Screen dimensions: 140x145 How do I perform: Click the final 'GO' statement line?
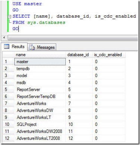[x=15, y=29]
